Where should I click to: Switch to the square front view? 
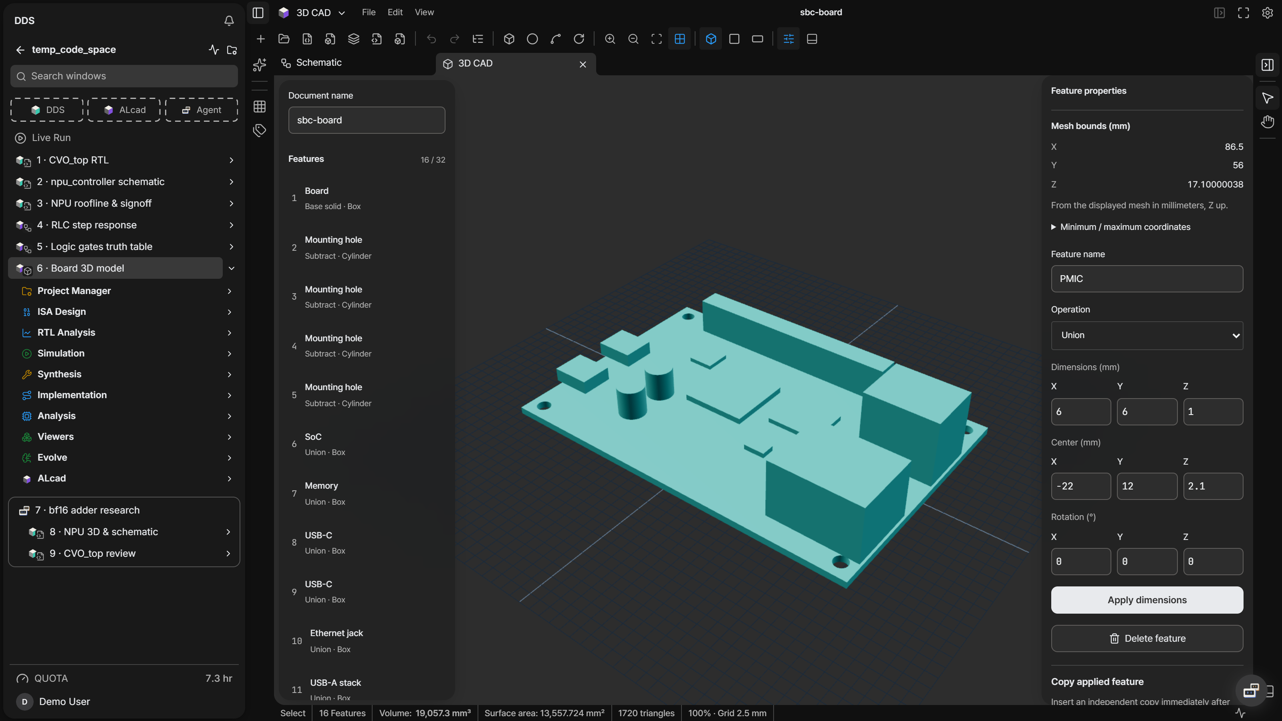[x=734, y=39]
